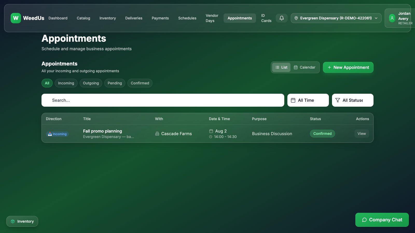Open the Catalog nav item
Viewport: 415px width, 233px height.
pos(84,18)
